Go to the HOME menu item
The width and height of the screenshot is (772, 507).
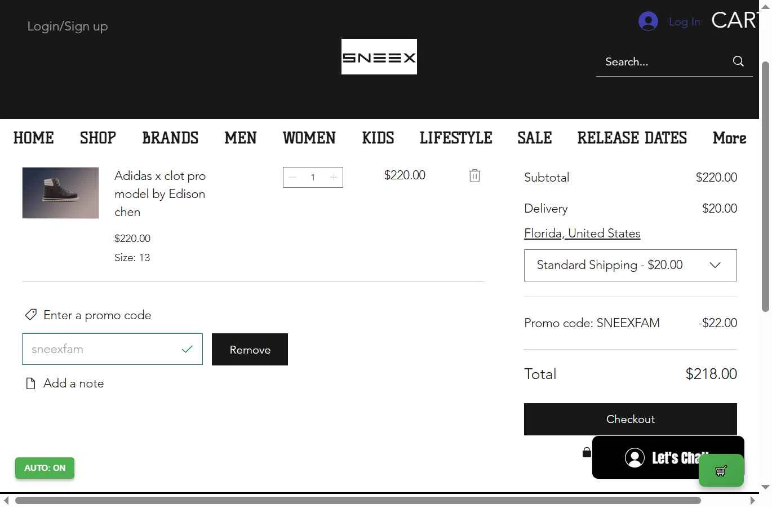pos(34,138)
